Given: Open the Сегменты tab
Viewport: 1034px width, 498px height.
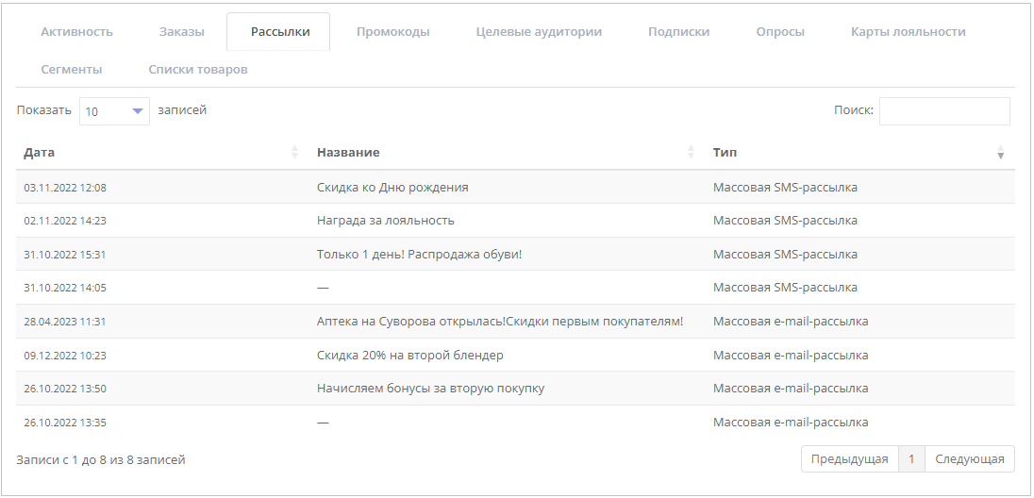Looking at the screenshot, I should point(71,69).
